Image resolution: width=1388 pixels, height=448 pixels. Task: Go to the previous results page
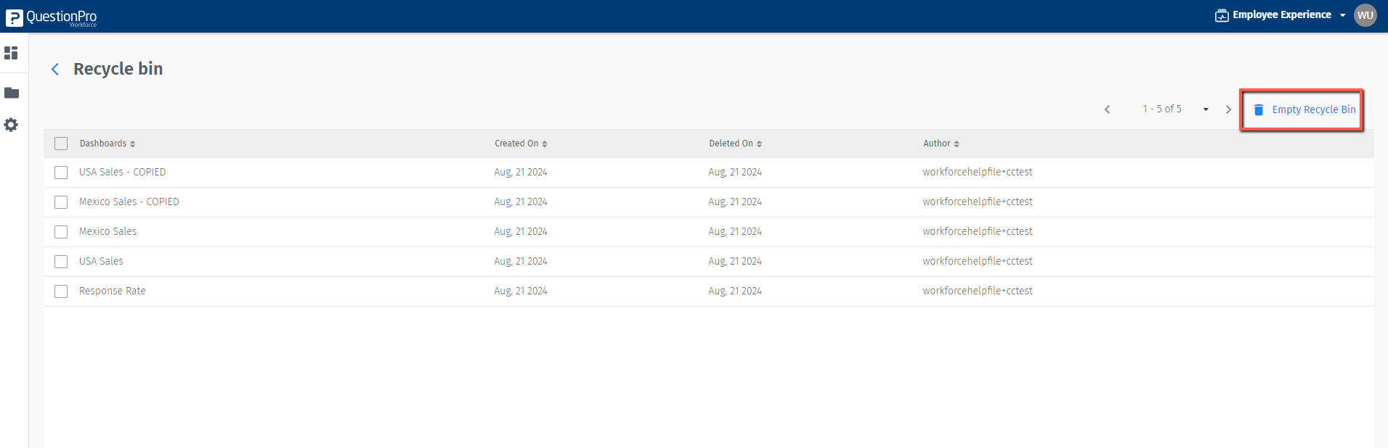pos(1107,109)
